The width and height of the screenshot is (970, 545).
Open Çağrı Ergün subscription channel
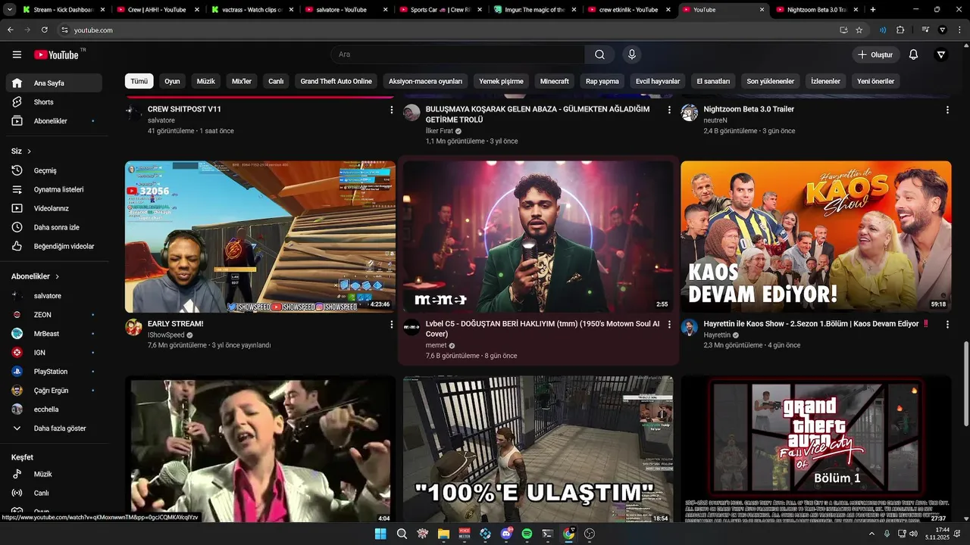(53, 391)
